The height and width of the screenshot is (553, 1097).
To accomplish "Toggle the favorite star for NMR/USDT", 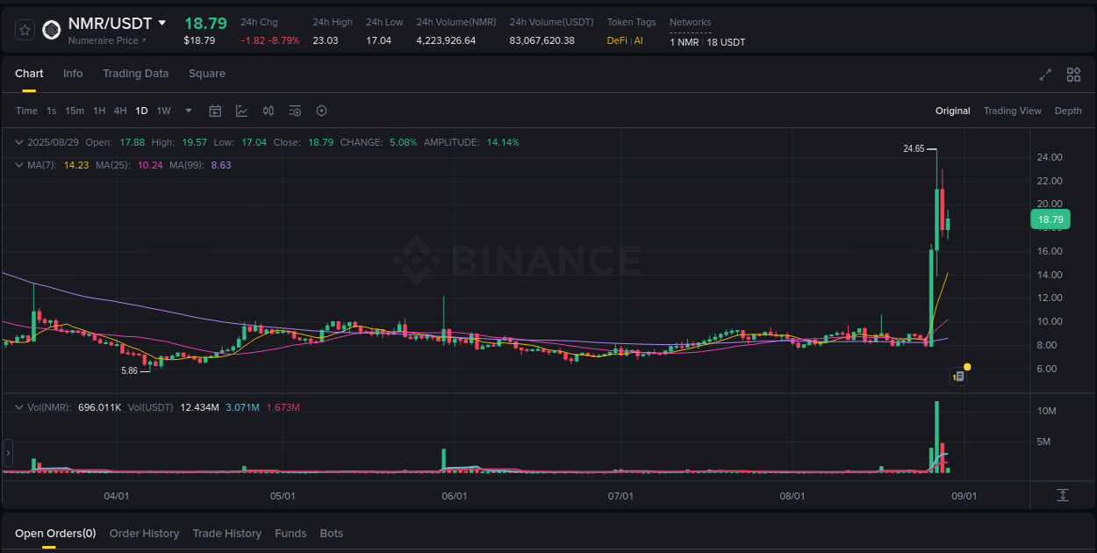I will pos(24,29).
